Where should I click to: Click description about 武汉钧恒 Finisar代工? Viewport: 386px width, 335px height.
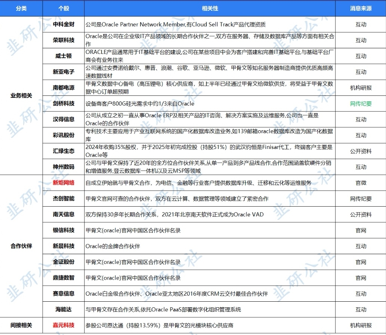[209, 151]
